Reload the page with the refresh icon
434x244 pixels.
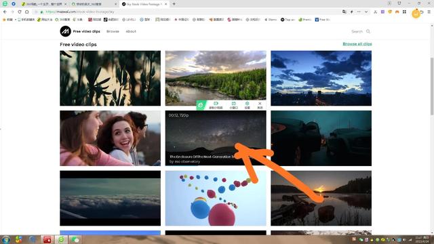tap(20, 12)
